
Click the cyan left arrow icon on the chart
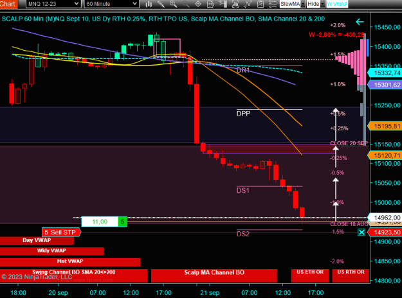click(x=360, y=22)
